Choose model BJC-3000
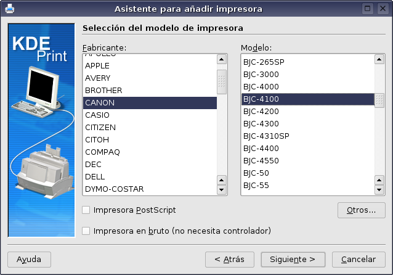The image size is (393, 275). click(x=308, y=74)
